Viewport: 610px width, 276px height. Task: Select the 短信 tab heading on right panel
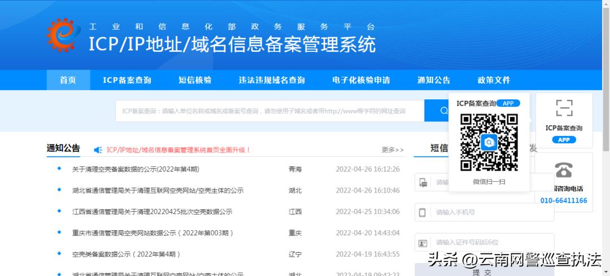pyautogui.click(x=439, y=148)
